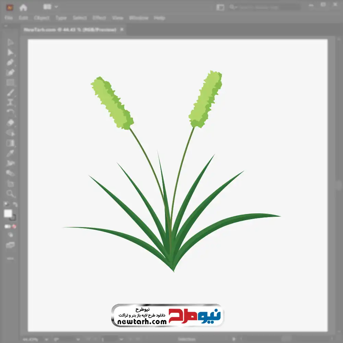Image resolution: width=343 pixels, height=343 pixels.
Task: Open the artboard navigation dropdown
Action: [x=121, y=340]
